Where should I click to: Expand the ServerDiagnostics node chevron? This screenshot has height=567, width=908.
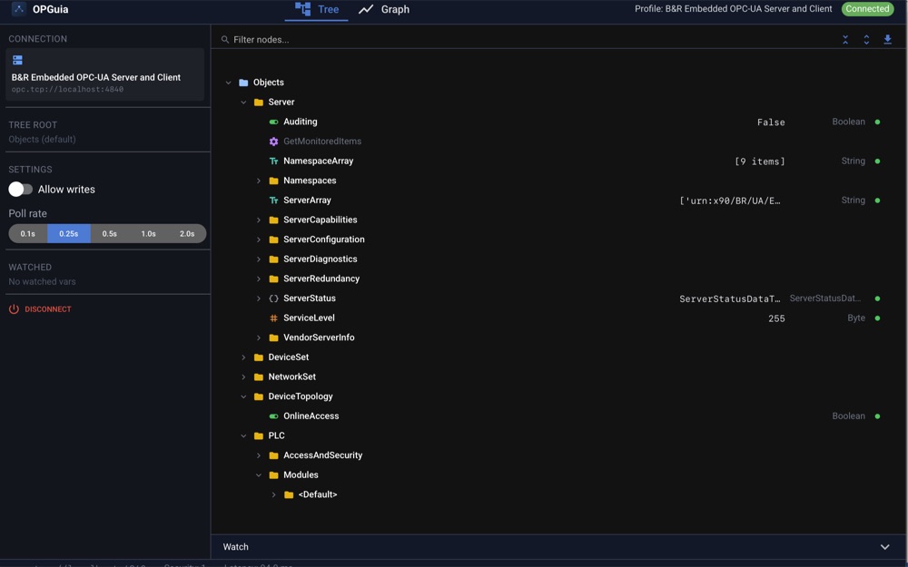[x=258, y=259]
